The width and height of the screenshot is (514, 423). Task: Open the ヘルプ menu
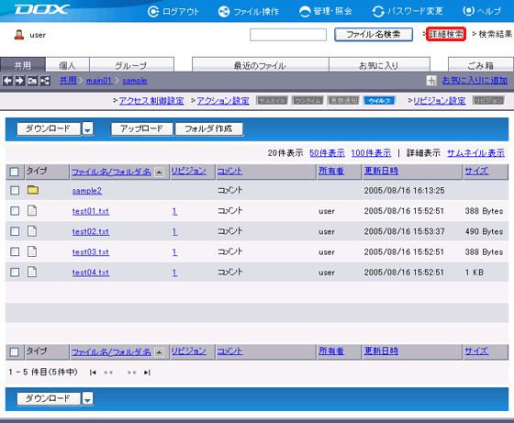coord(482,11)
